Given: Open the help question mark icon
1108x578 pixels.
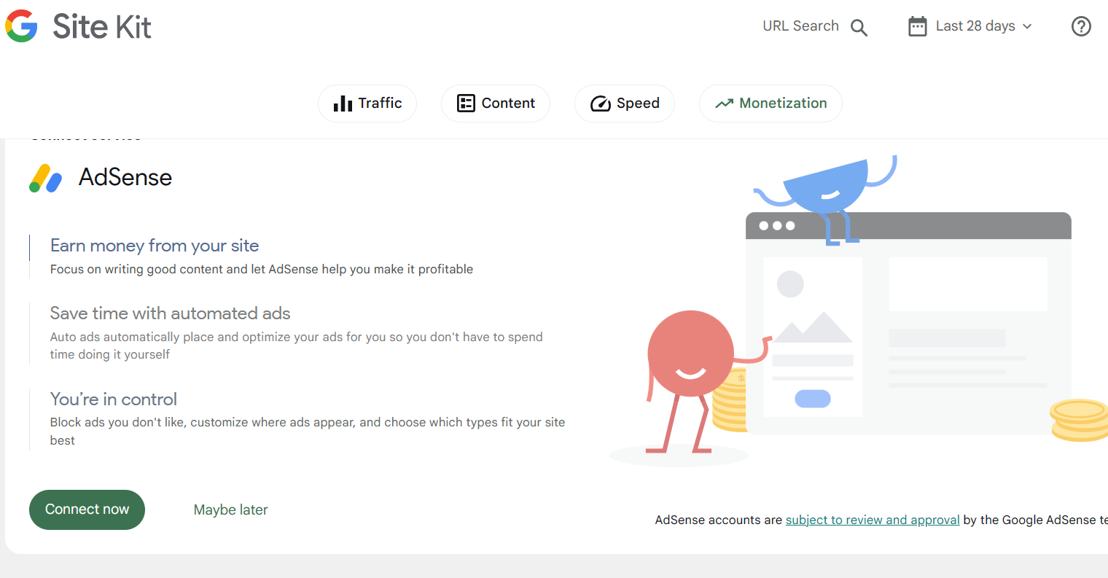Looking at the screenshot, I should pos(1081,26).
